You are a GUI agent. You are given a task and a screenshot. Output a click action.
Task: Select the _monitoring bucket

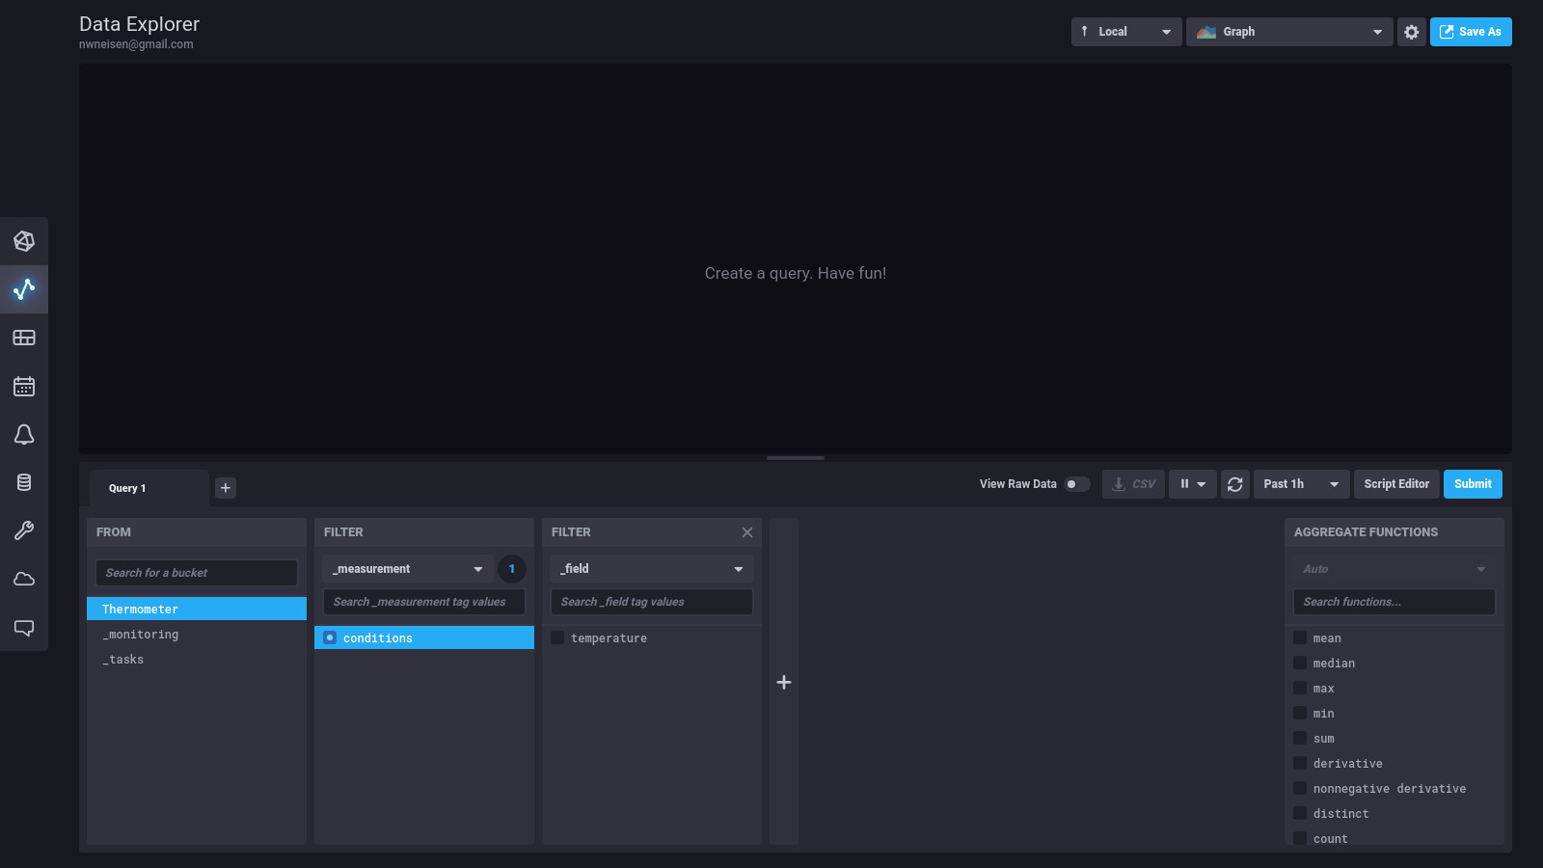pos(197,634)
